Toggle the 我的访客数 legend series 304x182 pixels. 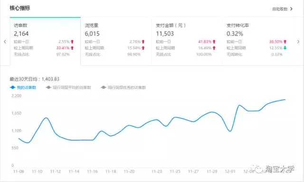[23, 88]
